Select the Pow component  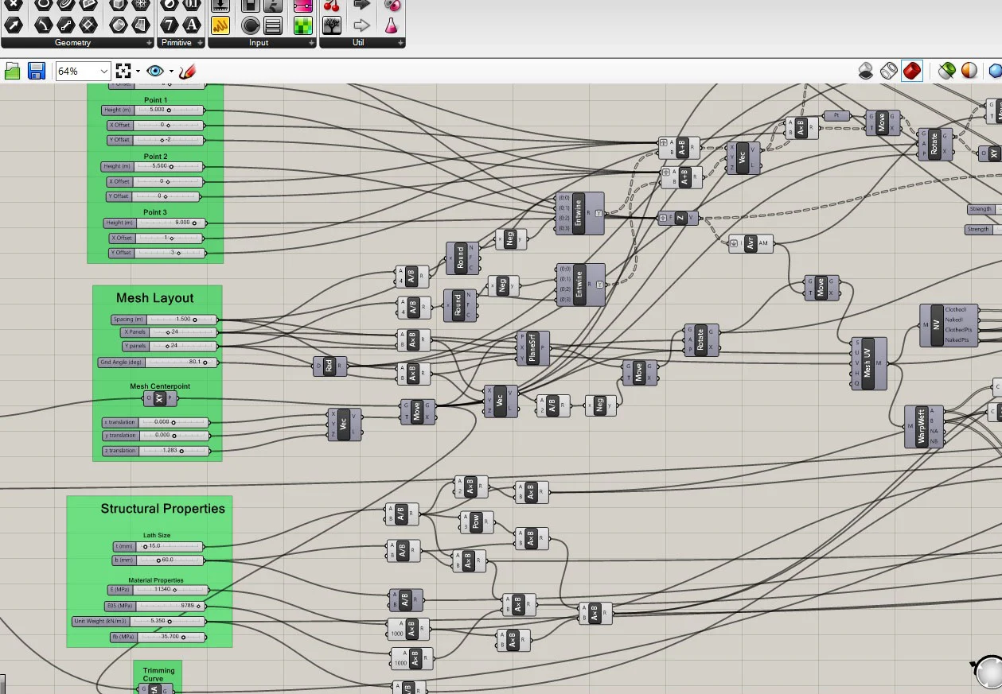coord(476,522)
